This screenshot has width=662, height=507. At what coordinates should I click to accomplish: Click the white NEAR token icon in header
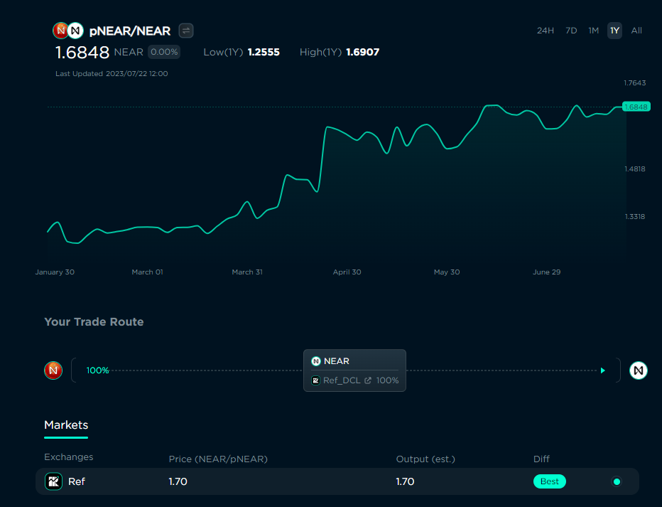75,31
